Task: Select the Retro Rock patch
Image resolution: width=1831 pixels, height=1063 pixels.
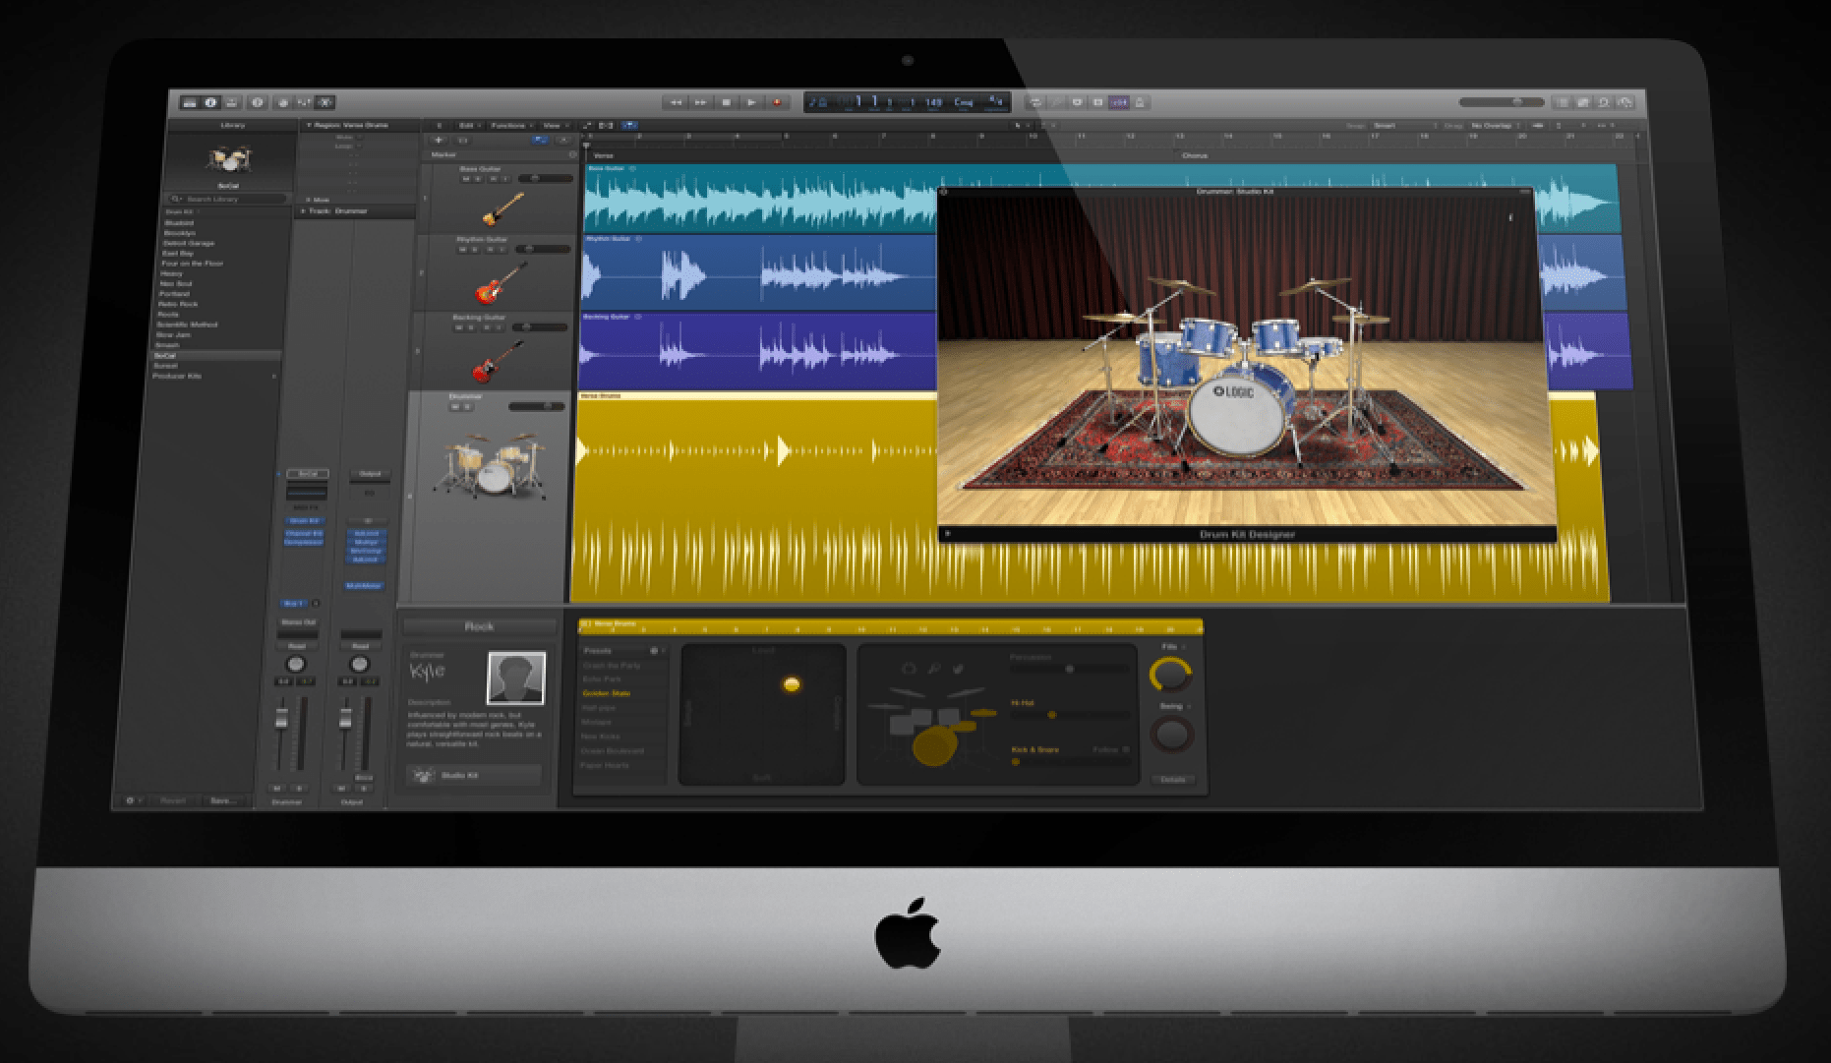Action: coord(178,304)
